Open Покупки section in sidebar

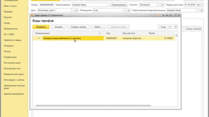pyautogui.click(x=8, y=17)
